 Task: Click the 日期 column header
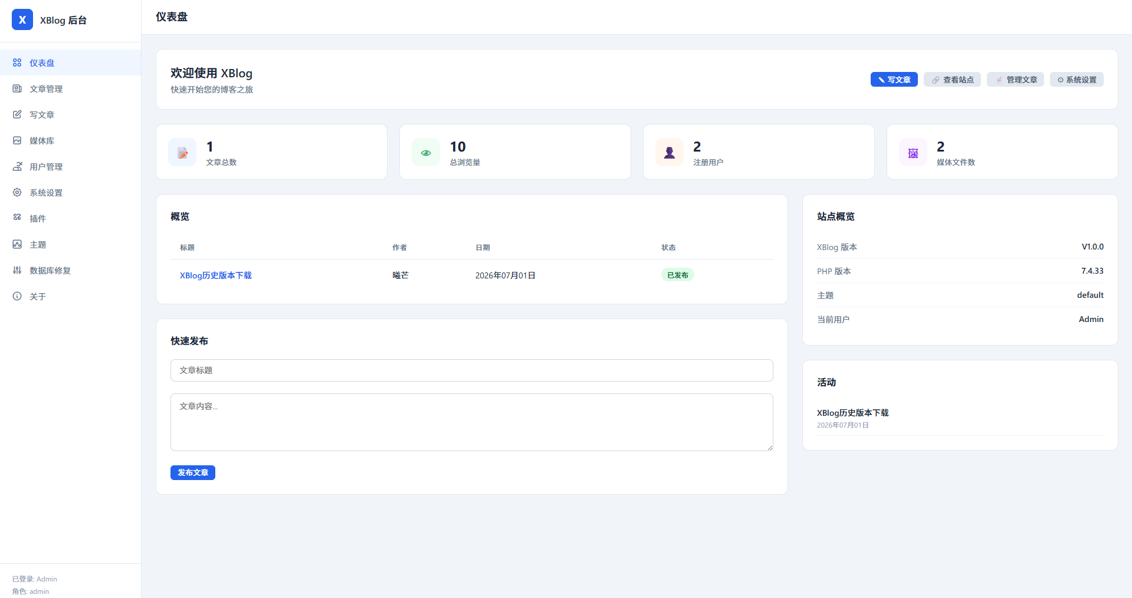point(483,248)
